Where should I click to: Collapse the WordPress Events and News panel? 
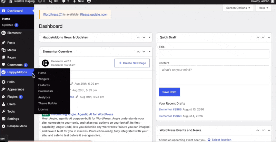coord(269,130)
